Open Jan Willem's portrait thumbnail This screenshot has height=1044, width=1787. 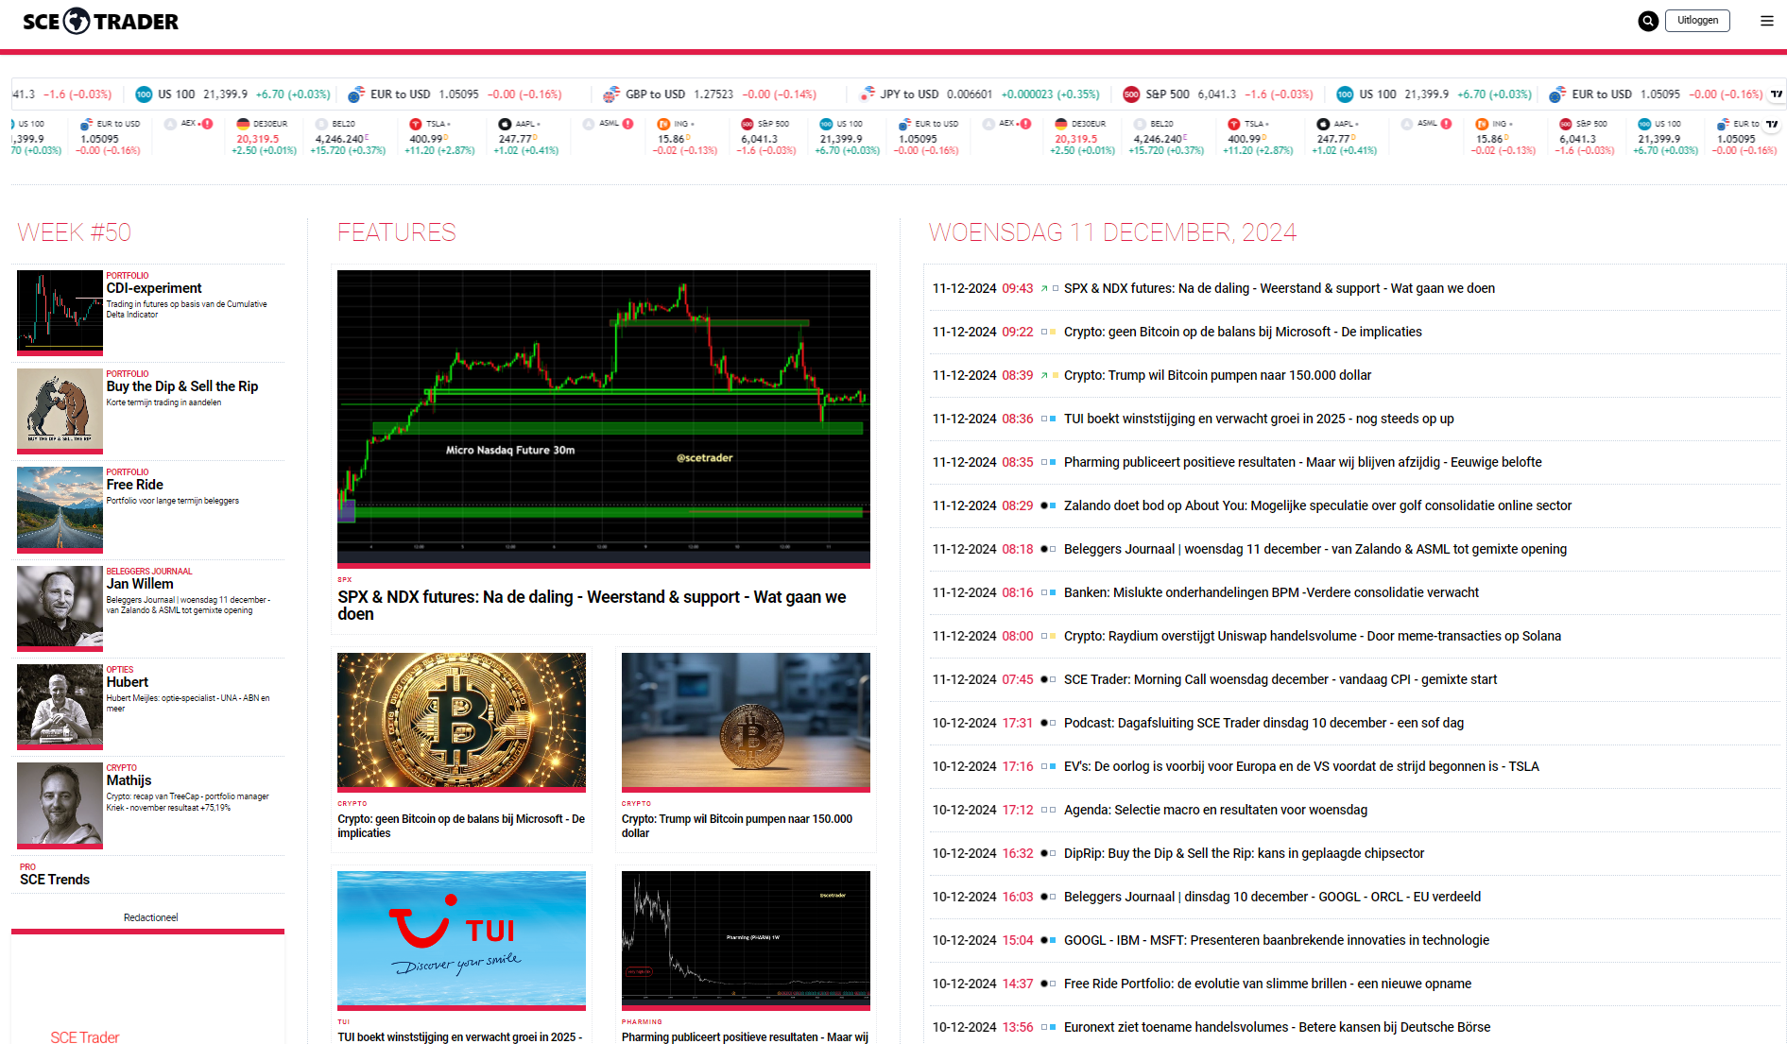[x=60, y=608]
